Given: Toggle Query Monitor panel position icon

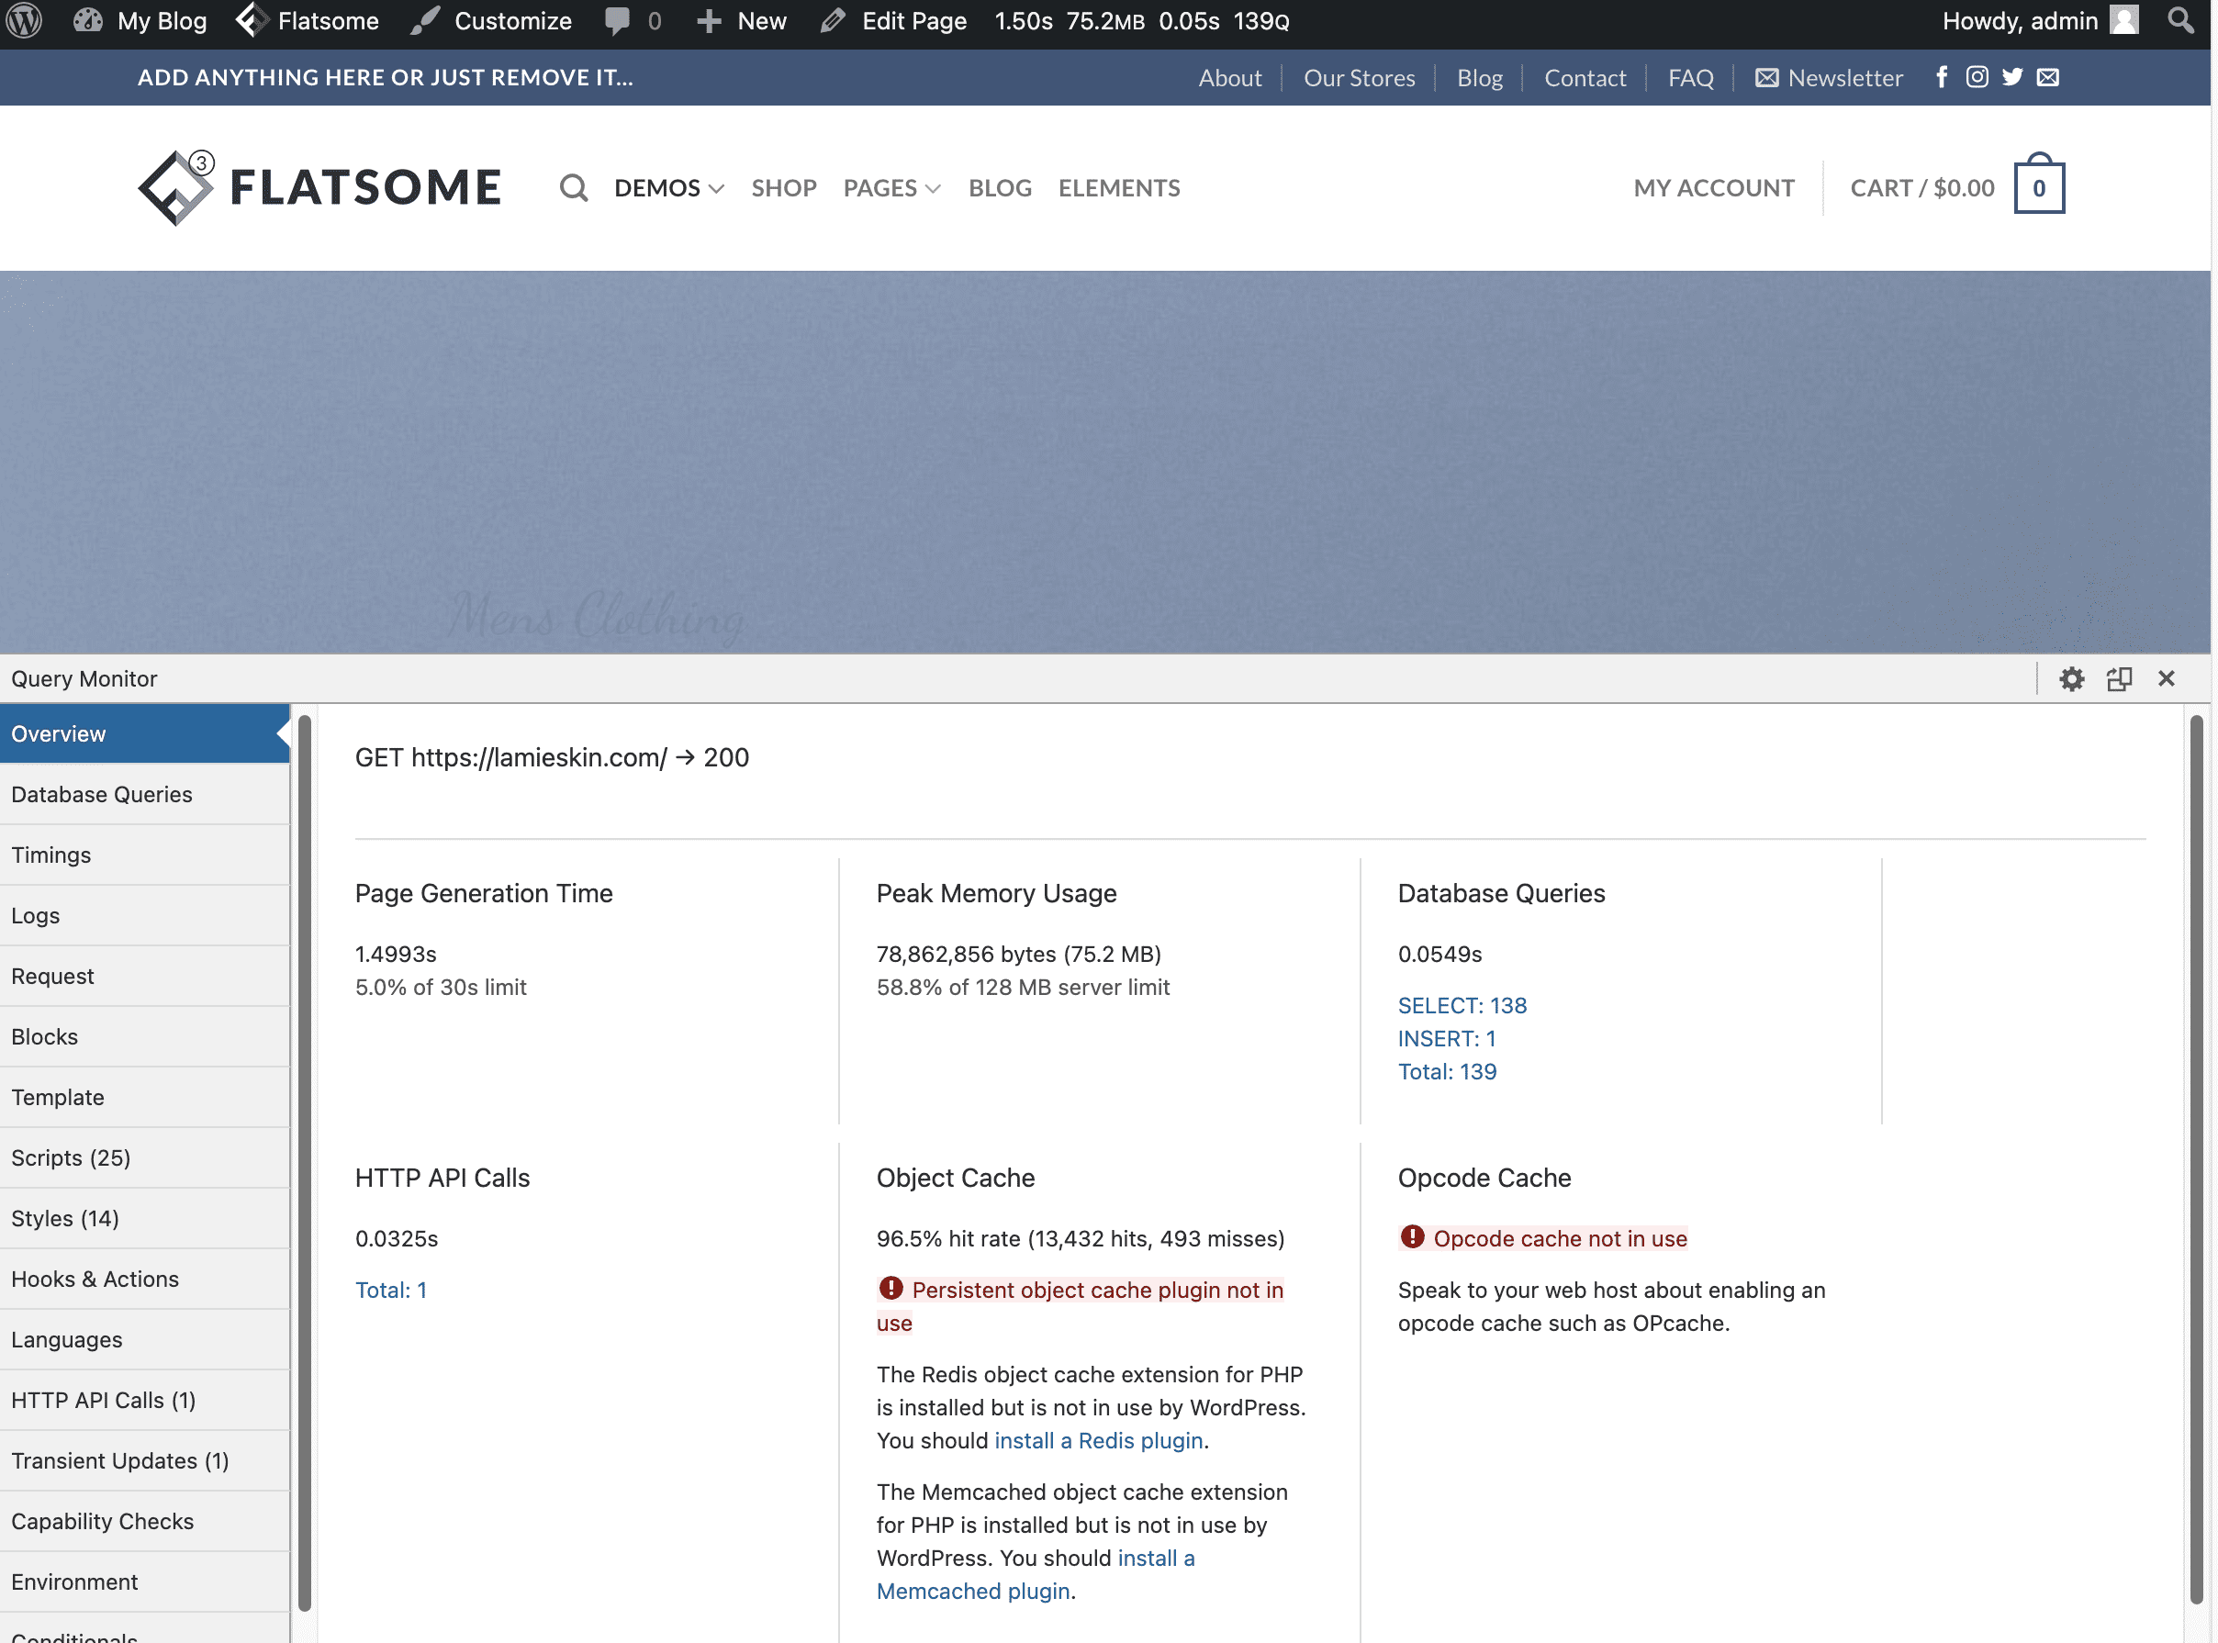Looking at the screenshot, I should (2119, 679).
